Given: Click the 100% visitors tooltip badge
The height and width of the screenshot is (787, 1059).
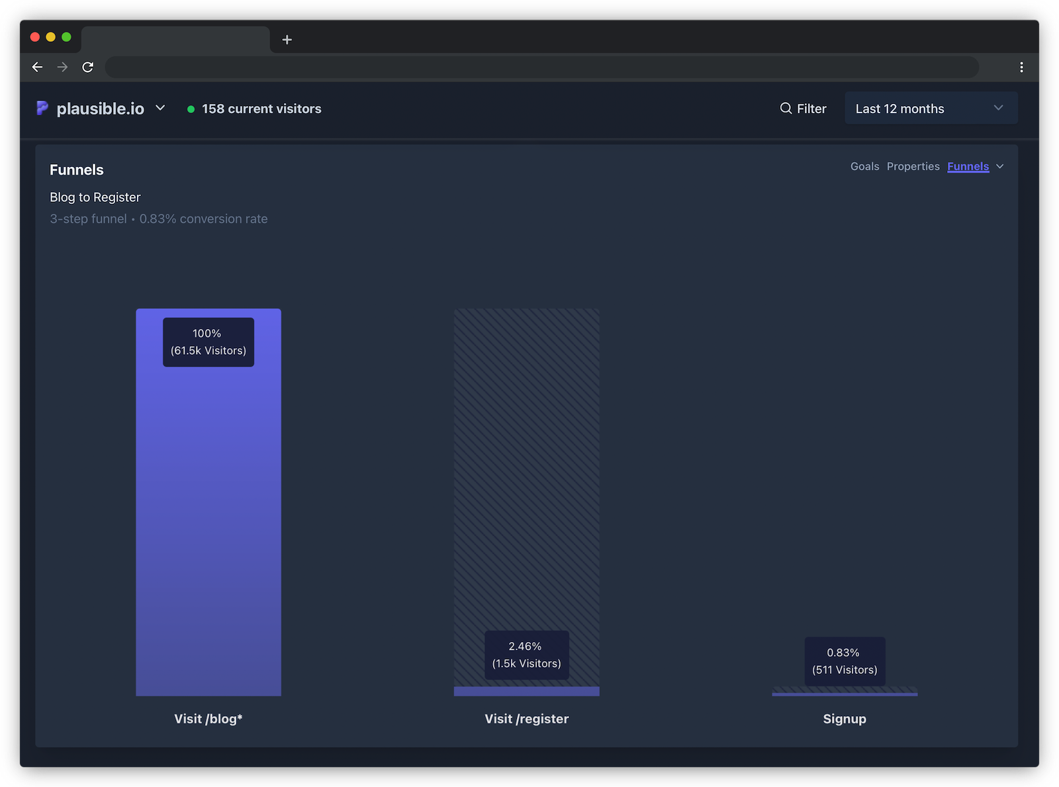Looking at the screenshot, I should pos(208,342).
